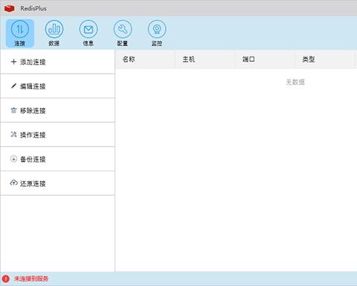
Task: Choose 移除连接 to remove a connection
Action: point(57,110)
